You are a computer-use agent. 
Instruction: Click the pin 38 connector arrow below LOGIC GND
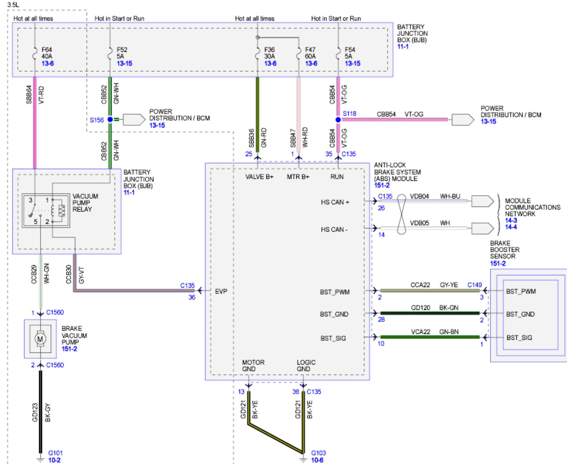pyautogui.click(x=303, y=385)
